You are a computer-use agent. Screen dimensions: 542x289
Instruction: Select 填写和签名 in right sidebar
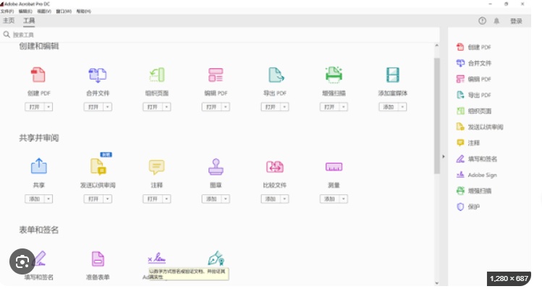tap(477, 159)
